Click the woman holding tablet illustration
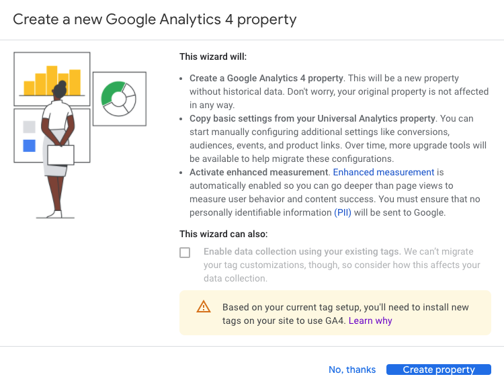The image size is (504, 387). [58, 149]
